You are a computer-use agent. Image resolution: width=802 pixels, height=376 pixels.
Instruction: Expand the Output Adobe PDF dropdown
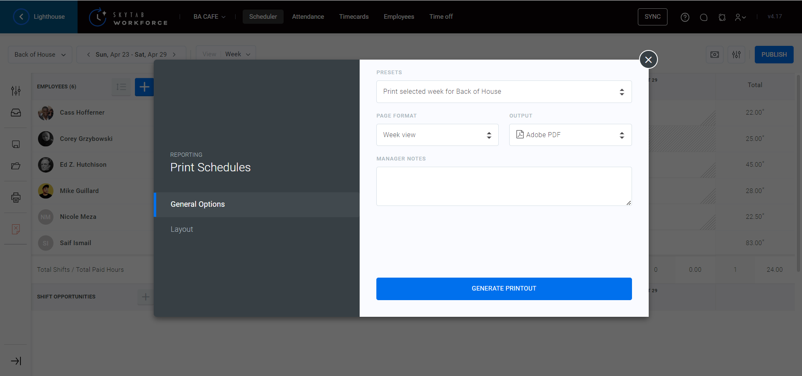(x=570, y=135)
